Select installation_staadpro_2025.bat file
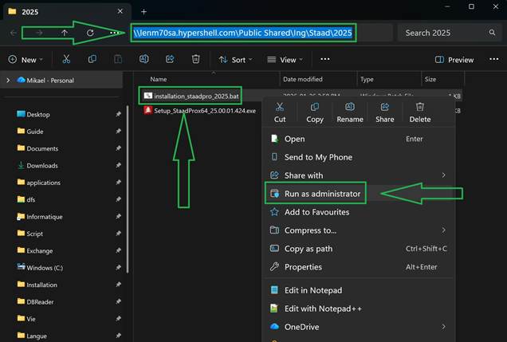 (196, 96)
